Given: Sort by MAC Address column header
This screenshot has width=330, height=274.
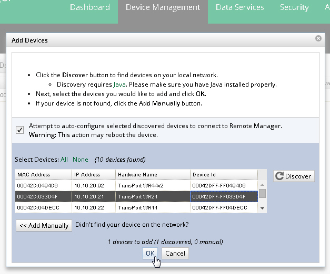Looking at the screenshot, I should 42,174.
